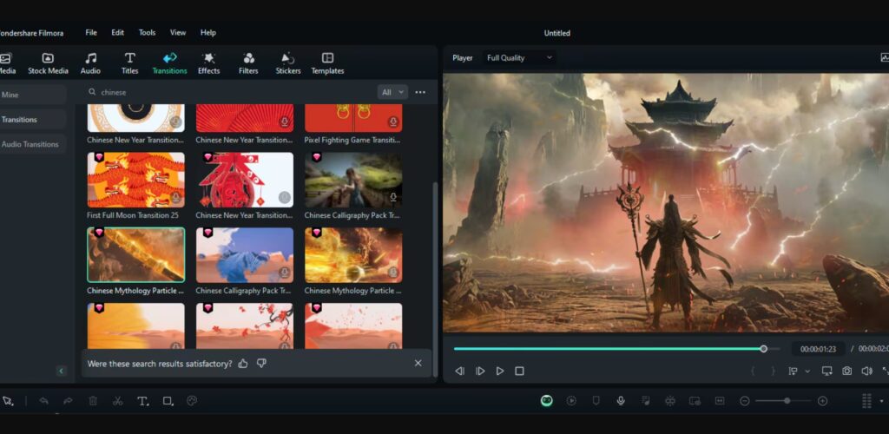This screenshot has height=434, width=889.
Task: Open the player display monitor settings
Action: (x=827, y=372)
